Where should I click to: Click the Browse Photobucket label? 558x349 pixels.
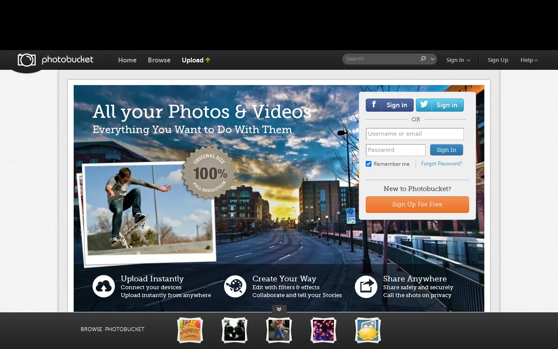click(x=112, y=329)
